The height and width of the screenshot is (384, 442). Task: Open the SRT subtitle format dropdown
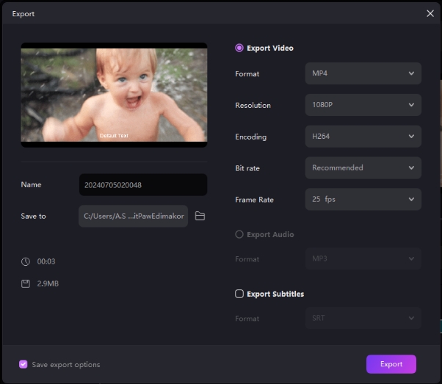(363, 319)
